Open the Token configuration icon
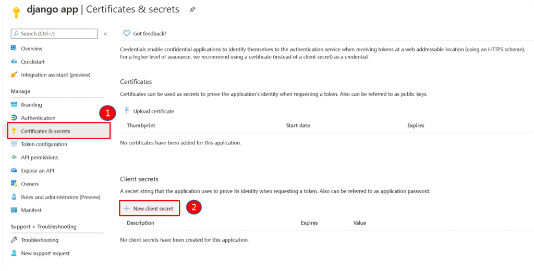534x271 pixels. (14, 144)
